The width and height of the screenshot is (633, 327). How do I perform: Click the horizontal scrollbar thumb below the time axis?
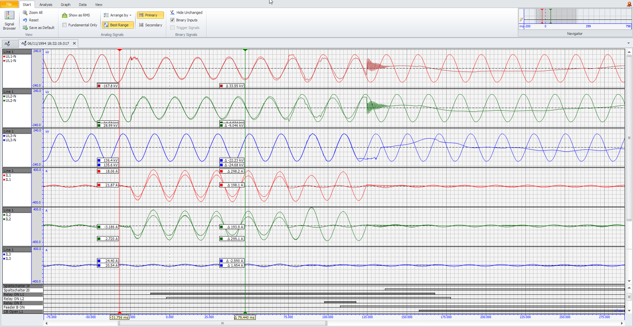[223, 323]
